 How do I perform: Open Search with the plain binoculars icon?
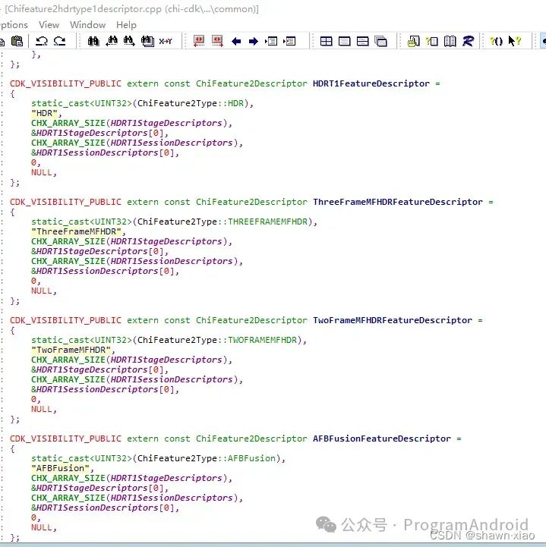93,41
